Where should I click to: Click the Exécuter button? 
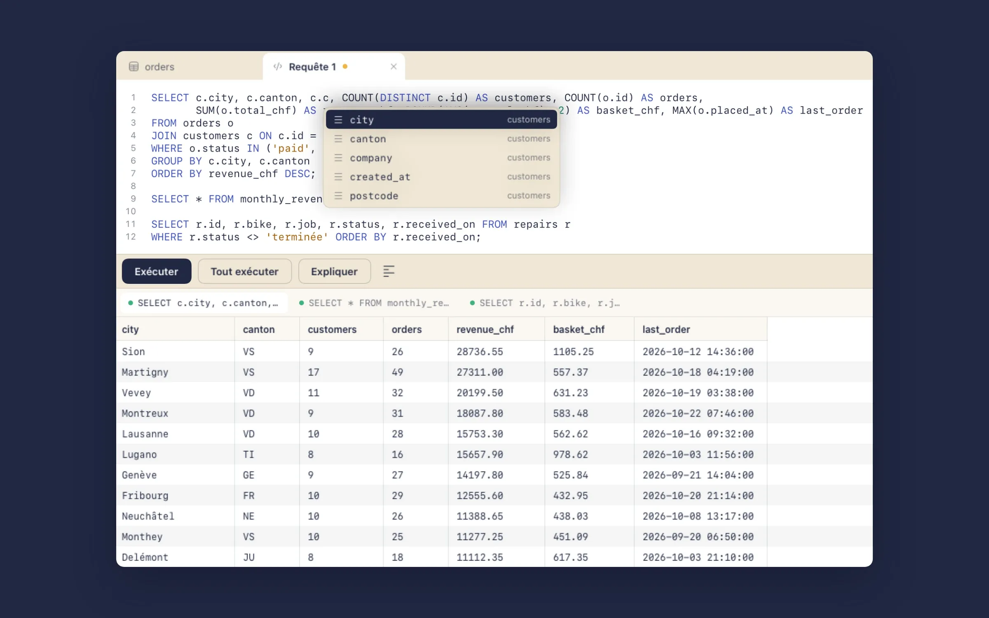[157, 271]
